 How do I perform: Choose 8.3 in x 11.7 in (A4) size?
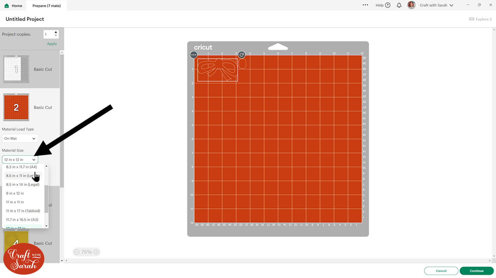(x=21, y=167)
